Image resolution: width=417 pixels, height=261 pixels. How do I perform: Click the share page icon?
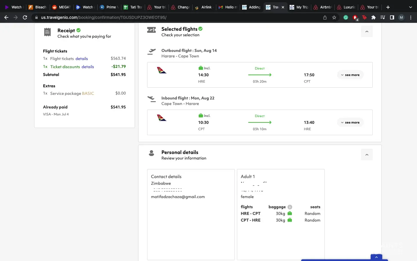coord(325,17)
